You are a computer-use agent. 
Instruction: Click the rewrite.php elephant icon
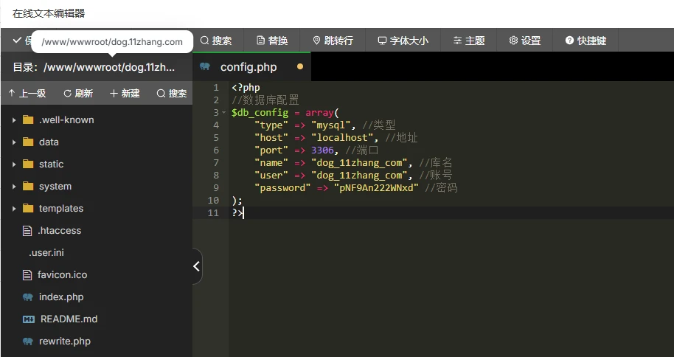[x=28, y=341]
